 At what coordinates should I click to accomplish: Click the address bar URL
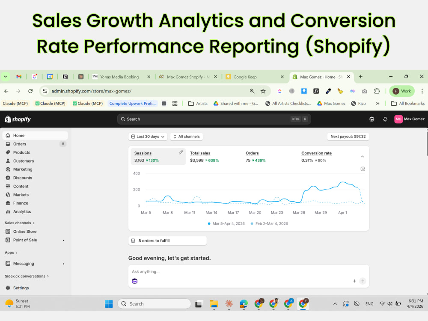click(x=92, y=91)
